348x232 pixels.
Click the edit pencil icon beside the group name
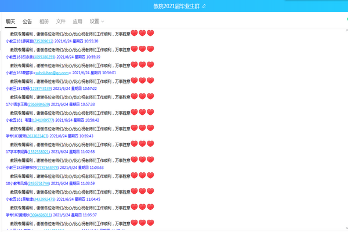203,6
